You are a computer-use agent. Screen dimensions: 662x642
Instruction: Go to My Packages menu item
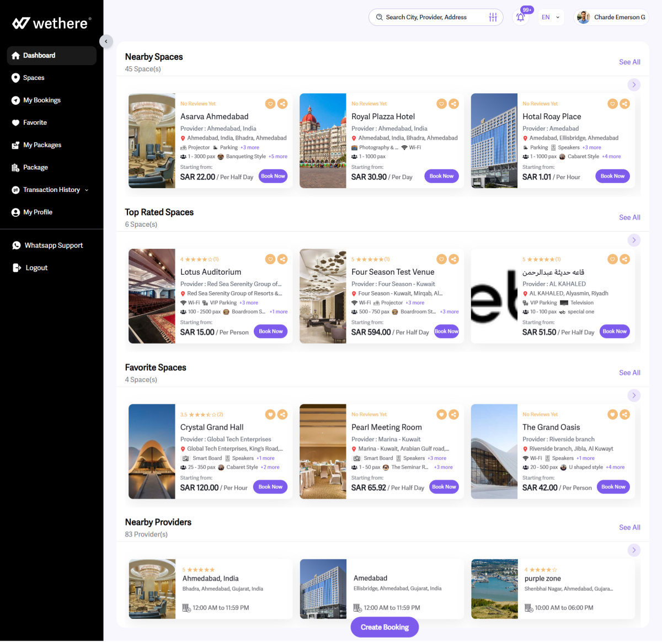[42, 145]
